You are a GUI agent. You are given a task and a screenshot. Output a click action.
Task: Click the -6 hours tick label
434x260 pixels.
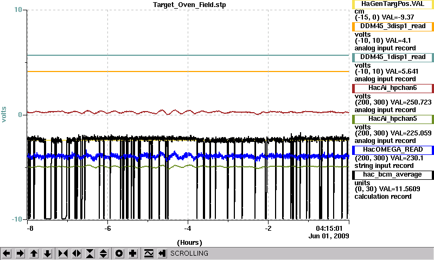107,229
